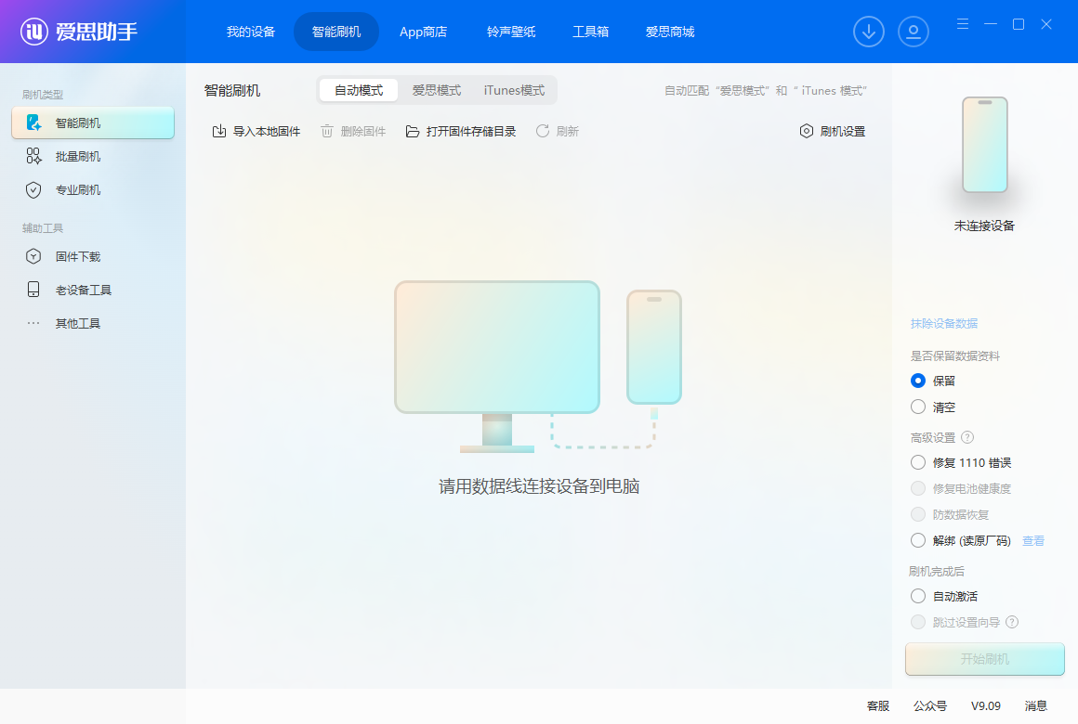Open the user account icon
The image size is (1078, 724).
[914, 31]
